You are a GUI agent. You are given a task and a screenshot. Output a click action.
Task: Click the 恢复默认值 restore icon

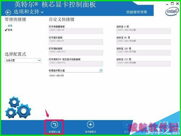tap(54, 125)
